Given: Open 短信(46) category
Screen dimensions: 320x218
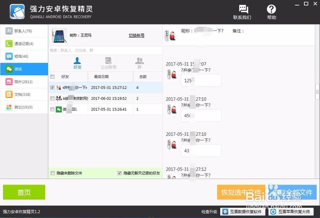Looking at the screenshot, I should 24,56.
